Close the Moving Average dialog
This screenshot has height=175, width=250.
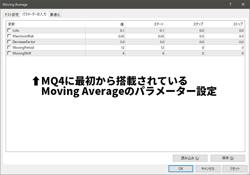coord(243,5)
